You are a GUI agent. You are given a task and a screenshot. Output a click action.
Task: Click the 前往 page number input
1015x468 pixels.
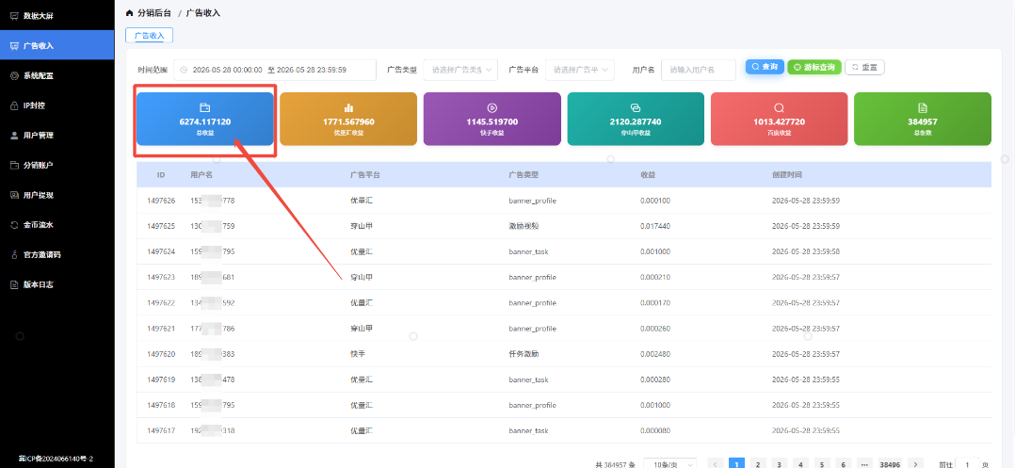click(967, 465)
